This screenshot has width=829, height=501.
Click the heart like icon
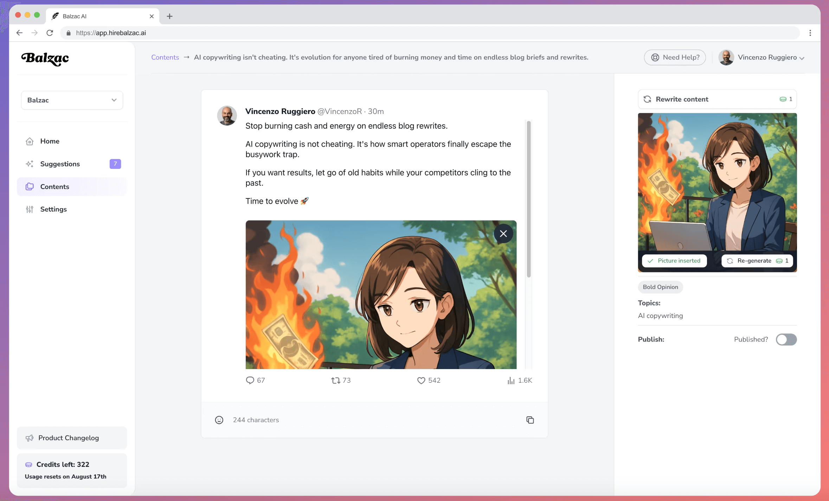pyautogui.click(x=421, y=380)
